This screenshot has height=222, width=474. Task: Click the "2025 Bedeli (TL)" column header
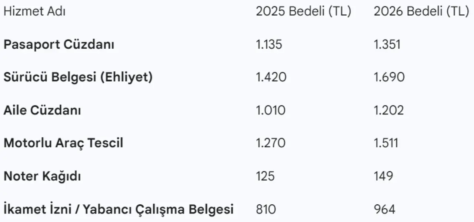[303, 12]
